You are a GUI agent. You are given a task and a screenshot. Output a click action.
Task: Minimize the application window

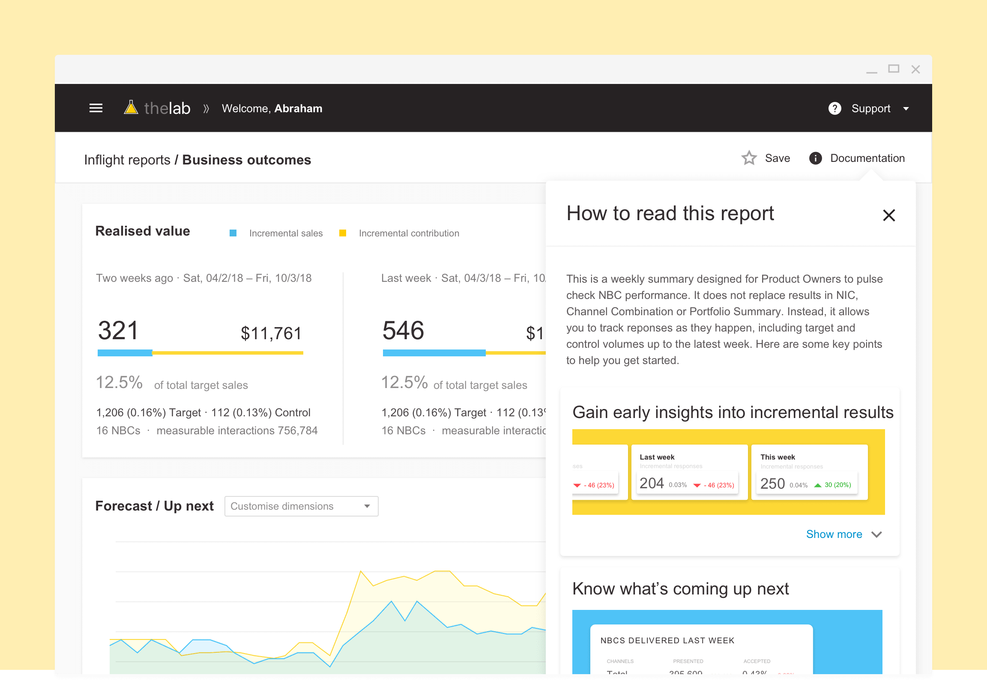tap(872, 72)
